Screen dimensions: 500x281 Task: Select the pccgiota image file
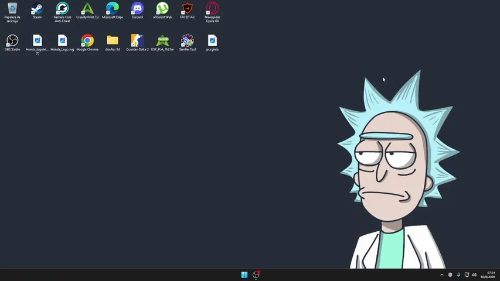212,43
